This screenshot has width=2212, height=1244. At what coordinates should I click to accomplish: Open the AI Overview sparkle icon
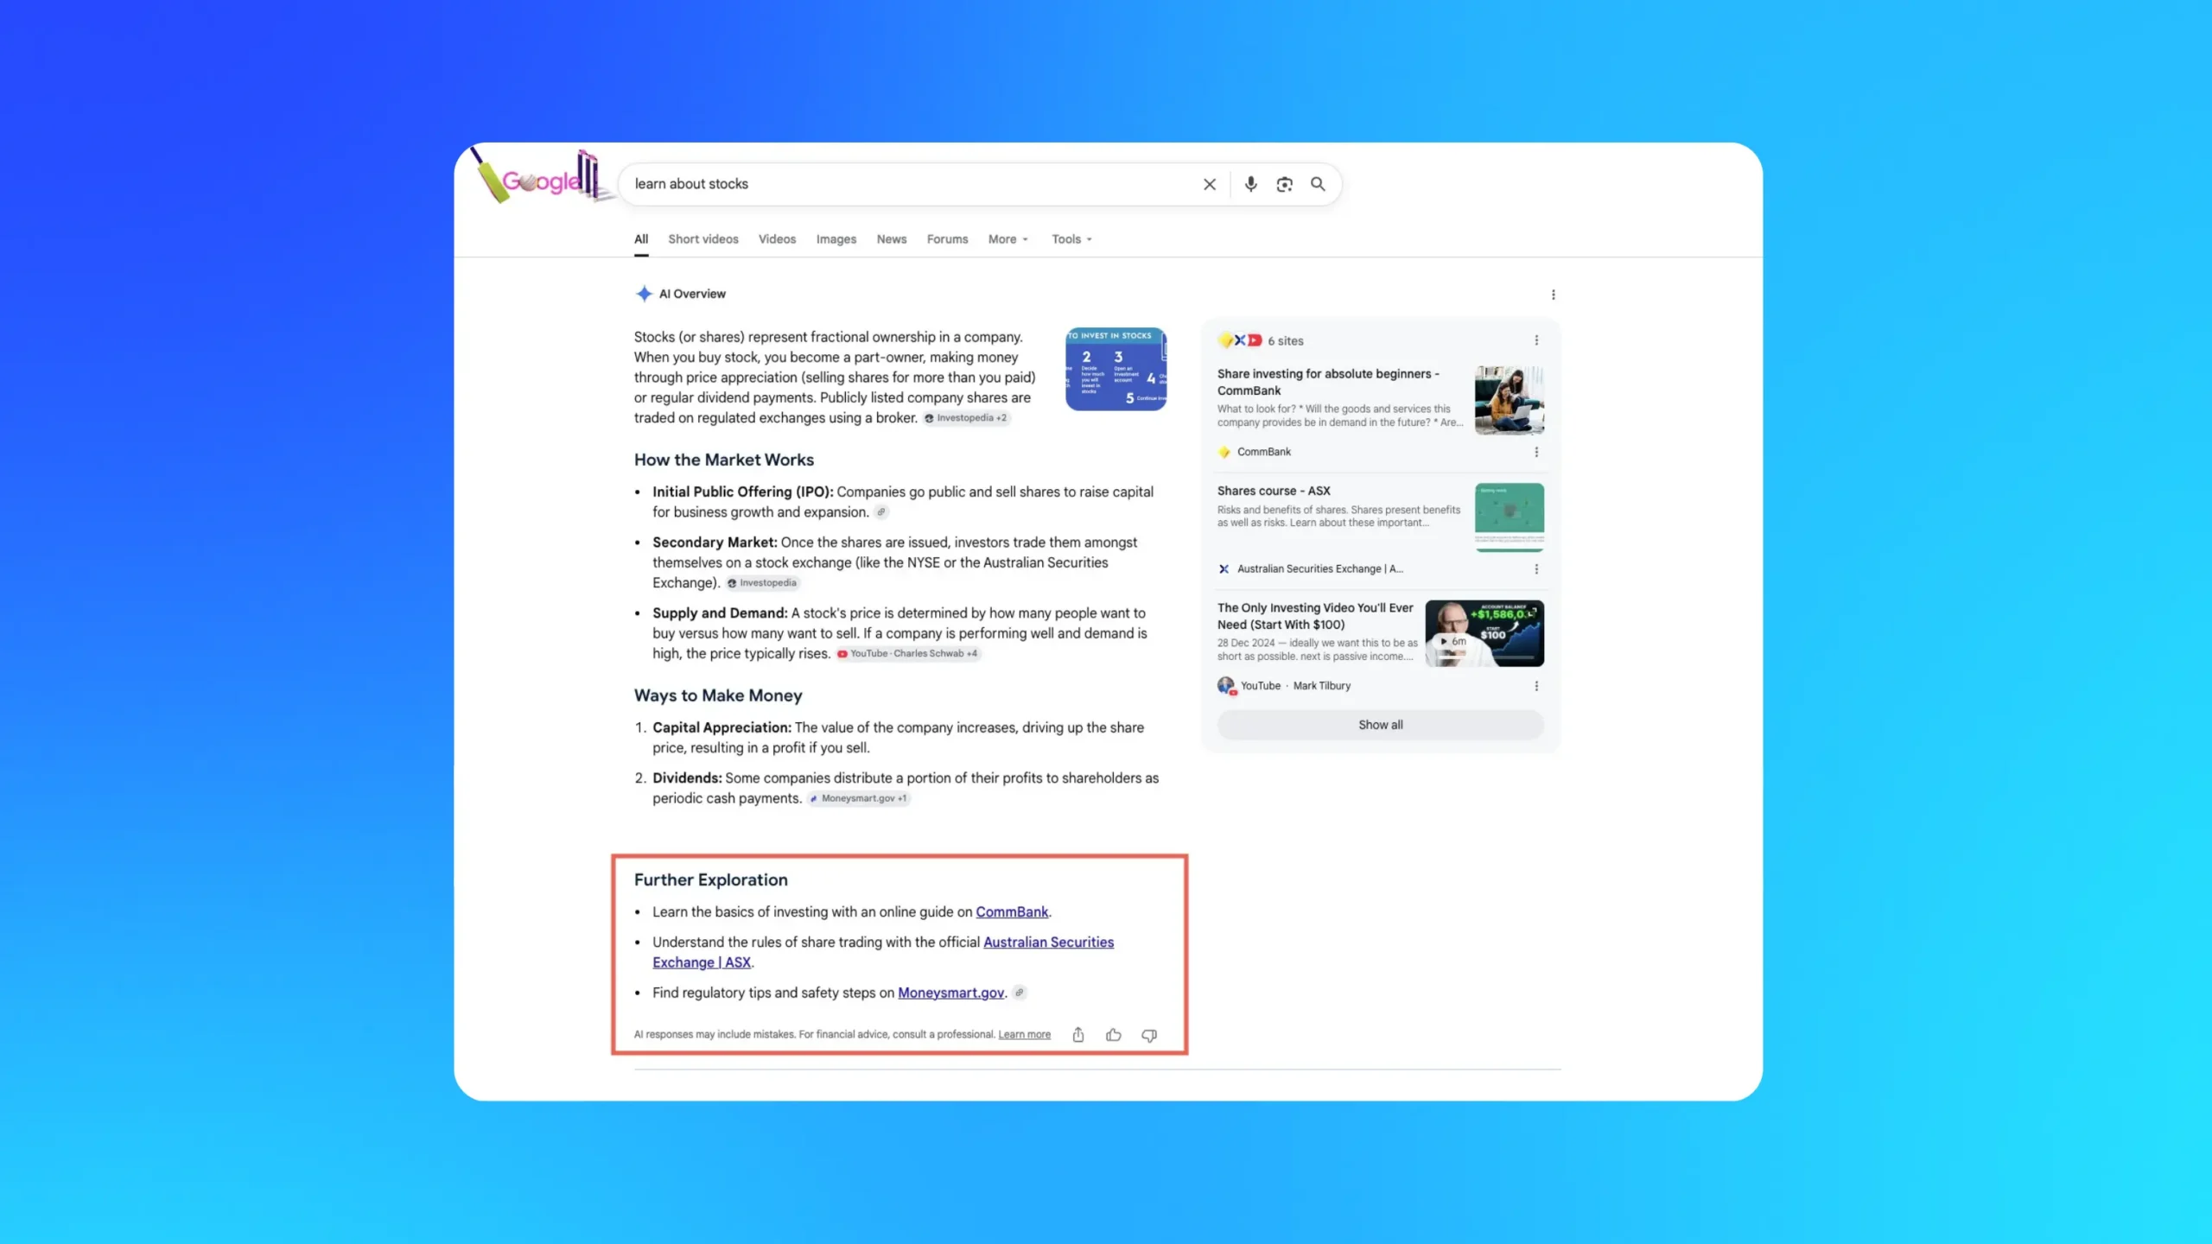point(644,294)
